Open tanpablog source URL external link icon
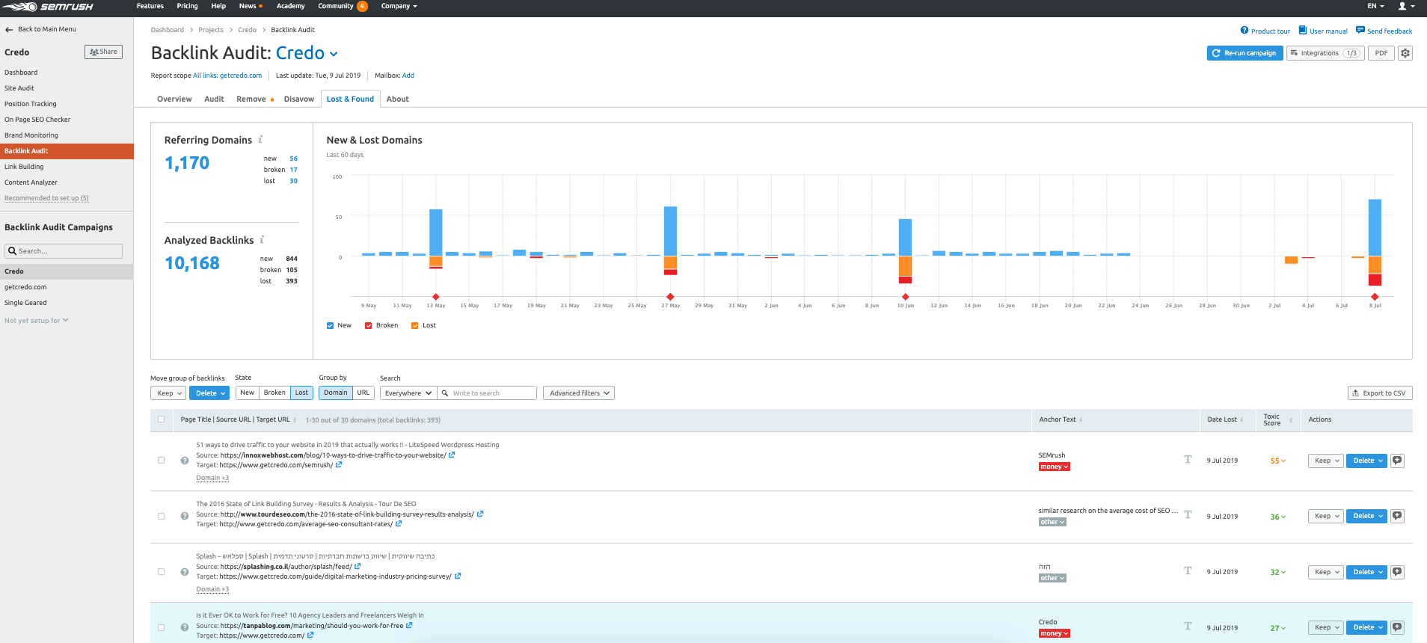Viewport: 1427px width, 643px height. click(409, 625)
